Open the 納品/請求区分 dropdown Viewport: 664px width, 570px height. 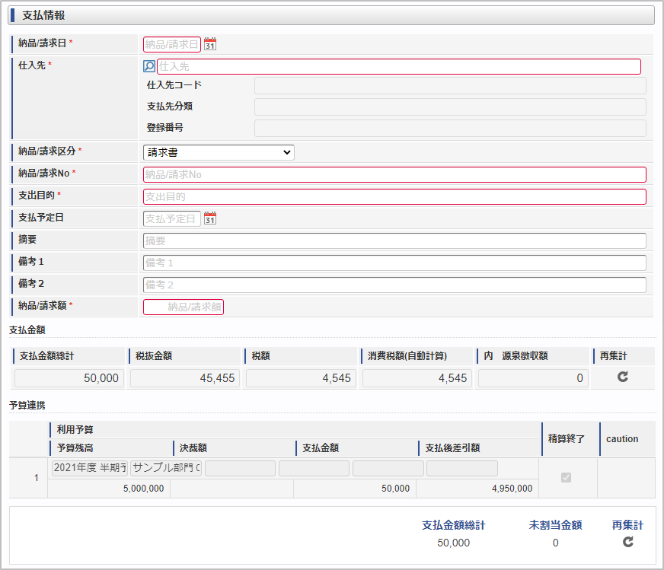(x=219, y=152)
